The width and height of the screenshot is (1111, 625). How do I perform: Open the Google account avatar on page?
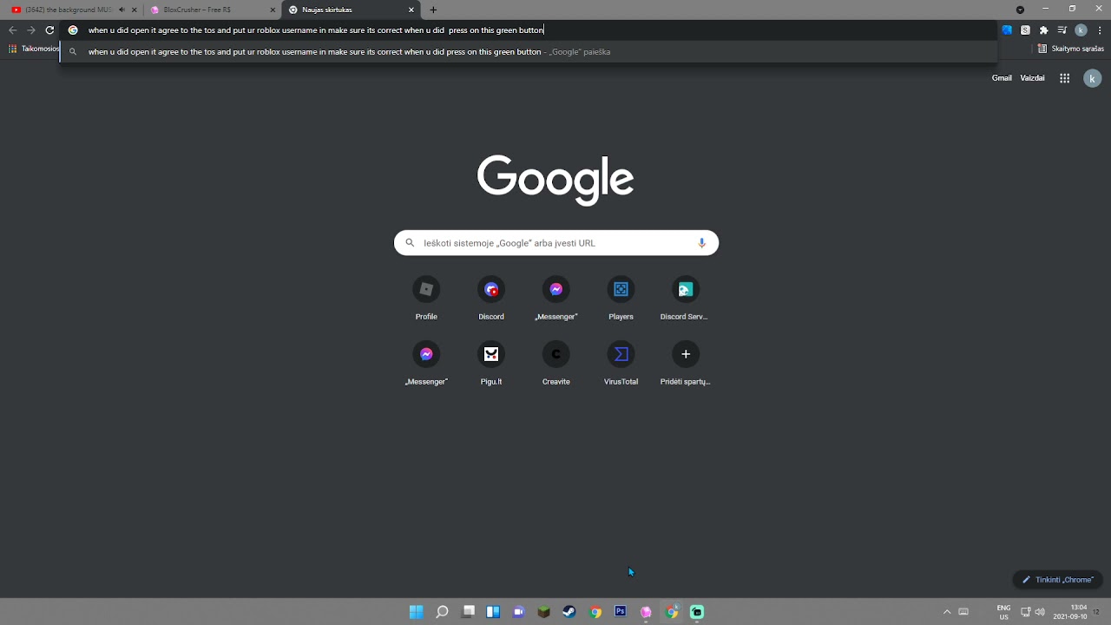tap(1092, 78)
